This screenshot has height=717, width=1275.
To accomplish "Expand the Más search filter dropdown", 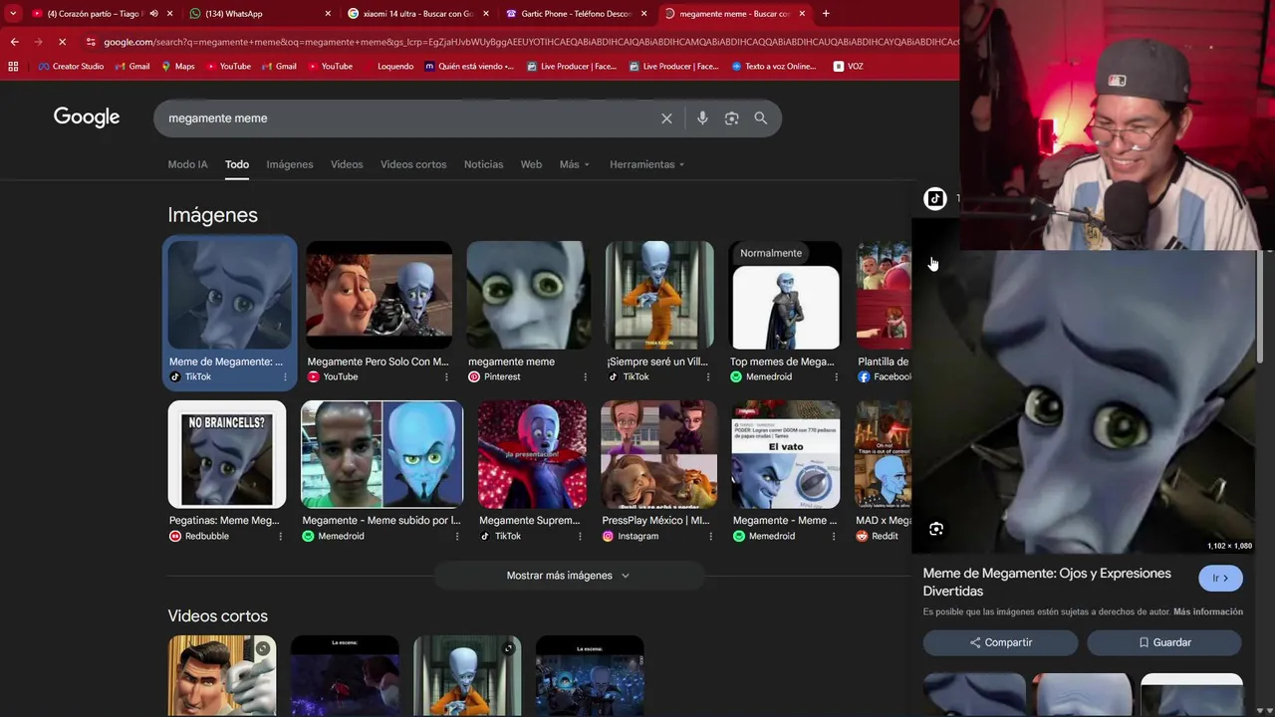I will tap(575, 164).
